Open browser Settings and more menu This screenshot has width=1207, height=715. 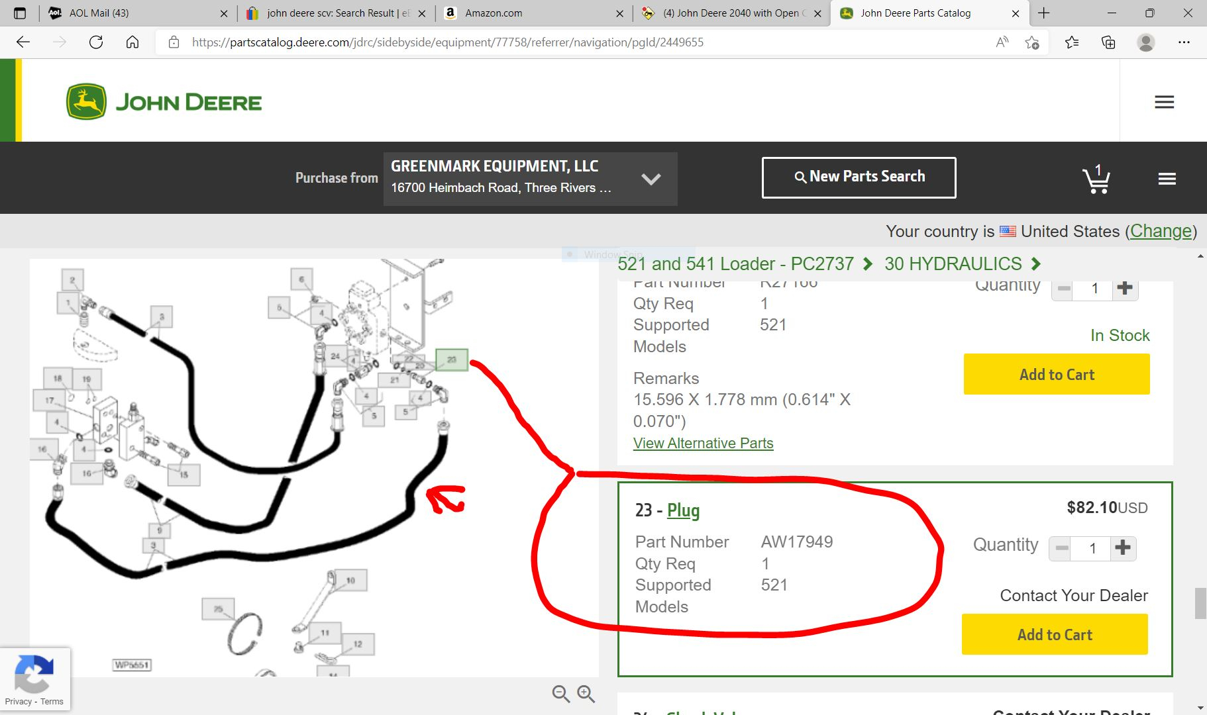click(x=1184, y=42)
